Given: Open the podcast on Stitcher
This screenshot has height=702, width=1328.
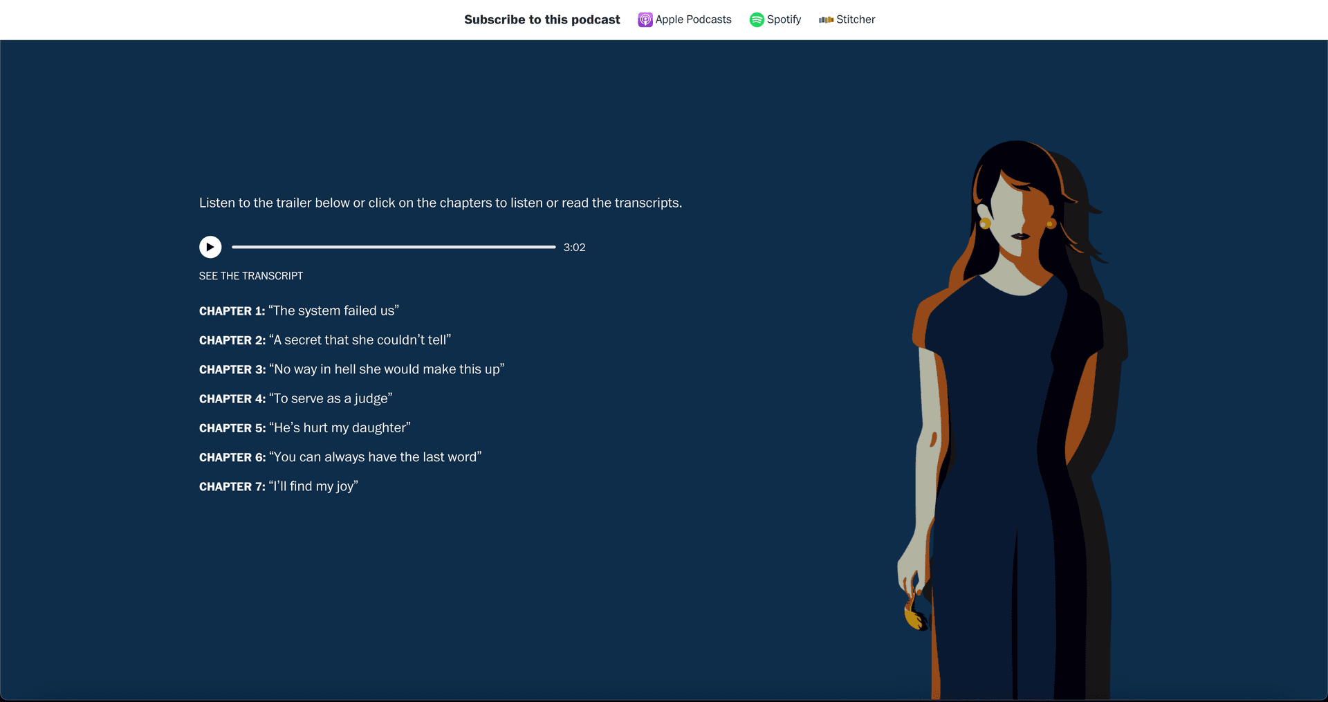Looking at the screenshot, I should (856, 19).
